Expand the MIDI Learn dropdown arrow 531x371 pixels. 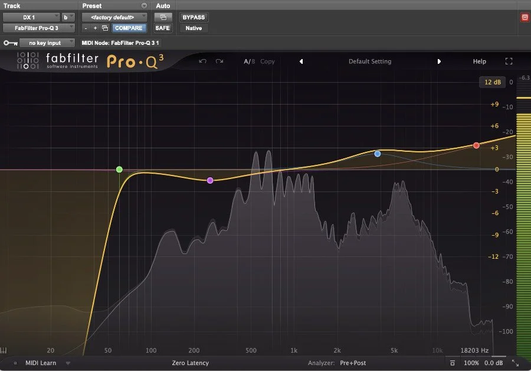[68, 363]
